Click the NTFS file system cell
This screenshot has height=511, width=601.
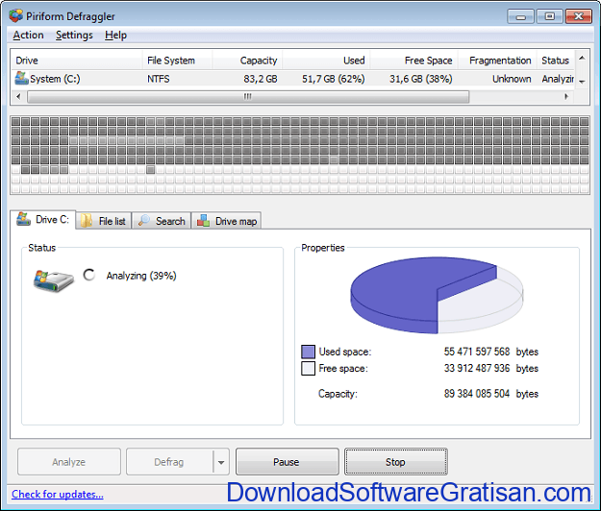[159, 79]
